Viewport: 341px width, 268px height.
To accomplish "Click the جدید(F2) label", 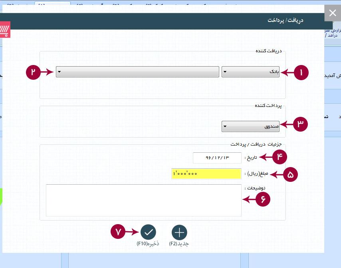I will (179, 244).
